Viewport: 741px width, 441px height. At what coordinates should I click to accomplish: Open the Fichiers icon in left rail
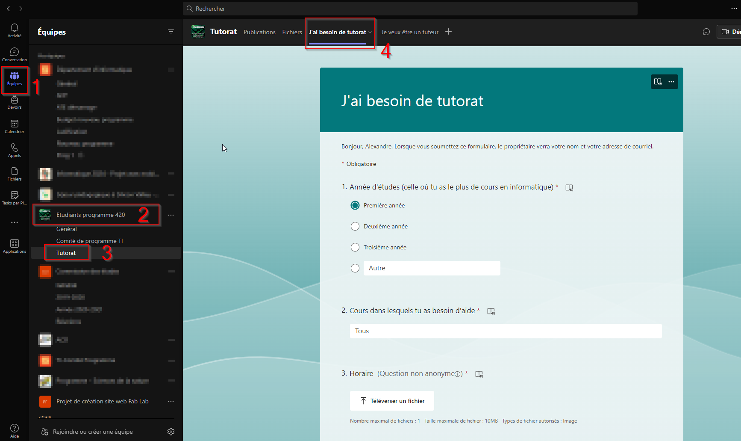(x=14, y=174)
